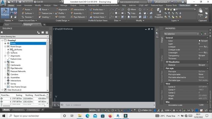The image size is (212, 119).
Task: Switch to the Presentation1 layout tab
Action: [18, 110]
